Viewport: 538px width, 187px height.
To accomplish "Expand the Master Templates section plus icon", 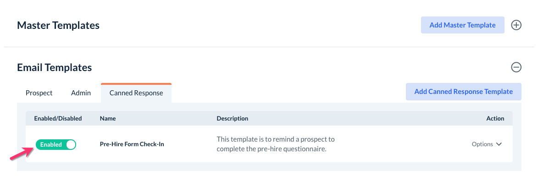I will point(516,25).
